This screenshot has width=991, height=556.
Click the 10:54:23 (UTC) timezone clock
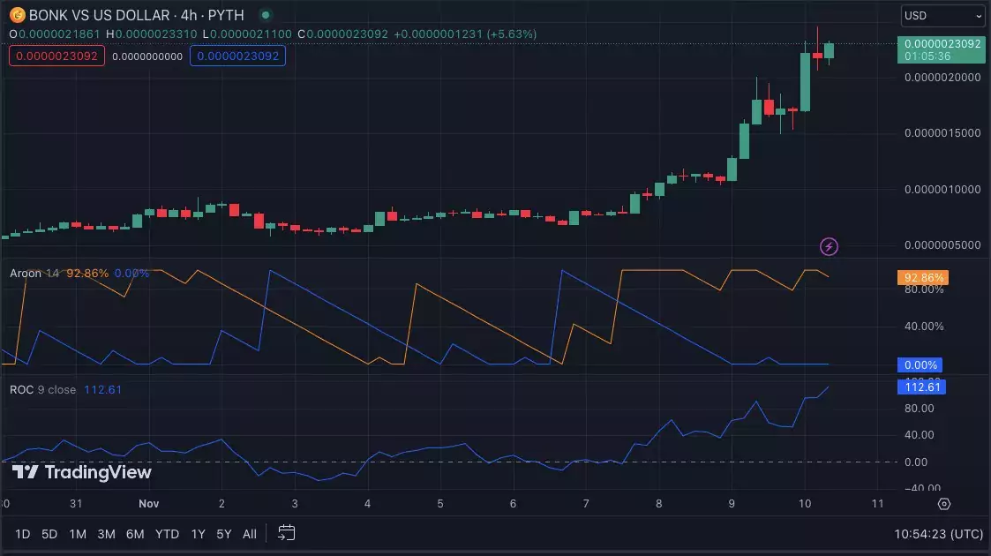click(x=939, y=534)
